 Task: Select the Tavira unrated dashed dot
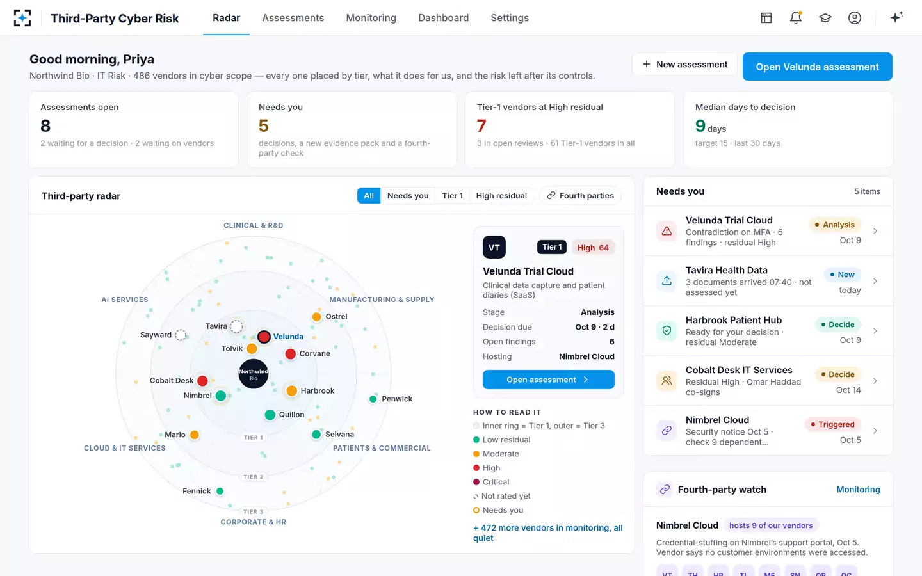pyautogui.click(x=236, y=326)
